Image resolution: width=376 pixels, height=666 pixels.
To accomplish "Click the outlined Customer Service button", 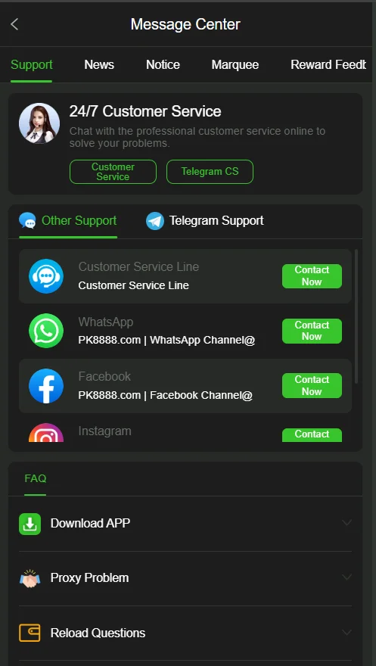I will click(x=113, y=172).
